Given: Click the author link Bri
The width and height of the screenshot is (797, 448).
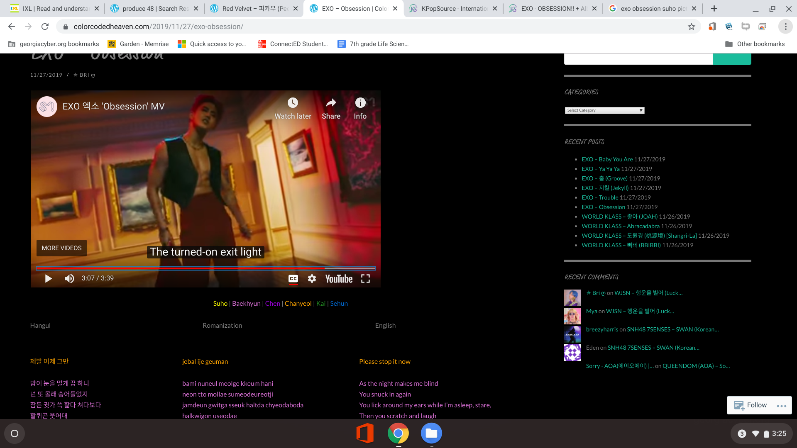Looking at the screenshot, I should (x=85, y=75).
